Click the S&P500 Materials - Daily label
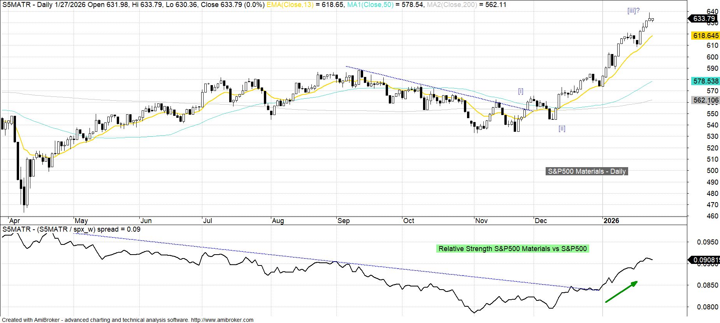The width and height of the screenshot is (720, 323). [x=587, y=171]
